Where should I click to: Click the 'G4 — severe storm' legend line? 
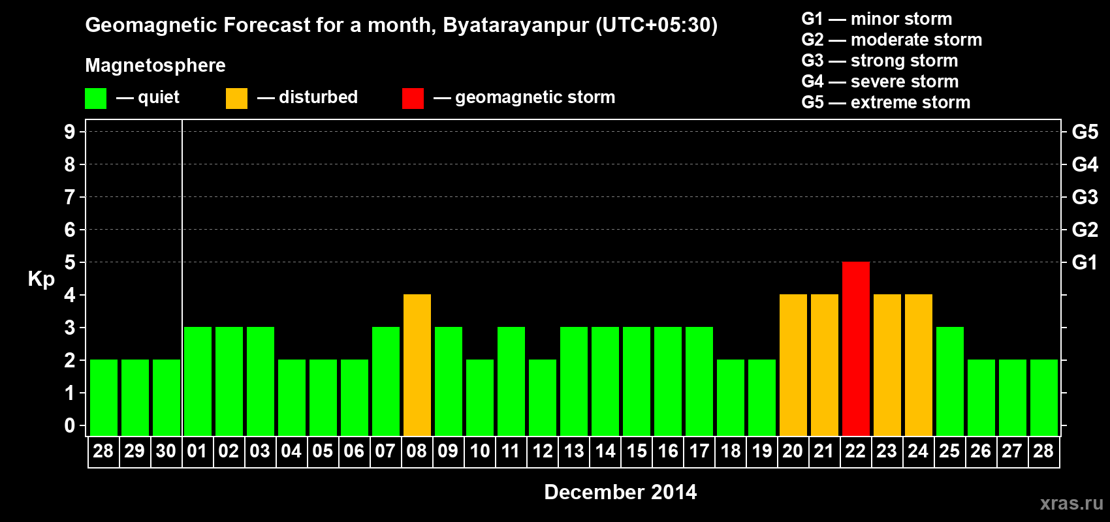pos(880,82)
